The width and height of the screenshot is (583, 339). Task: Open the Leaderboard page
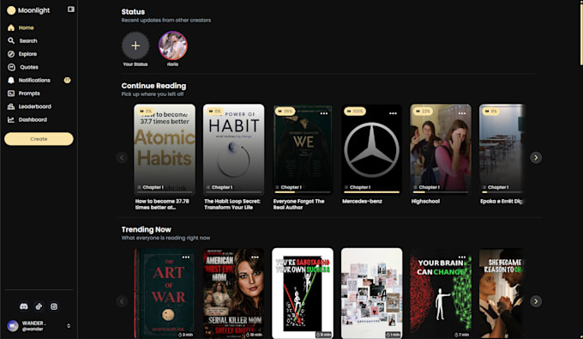(29, 106)
